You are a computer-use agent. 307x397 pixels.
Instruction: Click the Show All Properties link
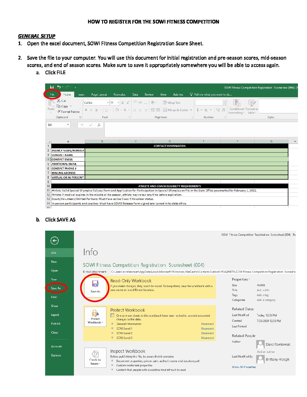tap(244, 367)
